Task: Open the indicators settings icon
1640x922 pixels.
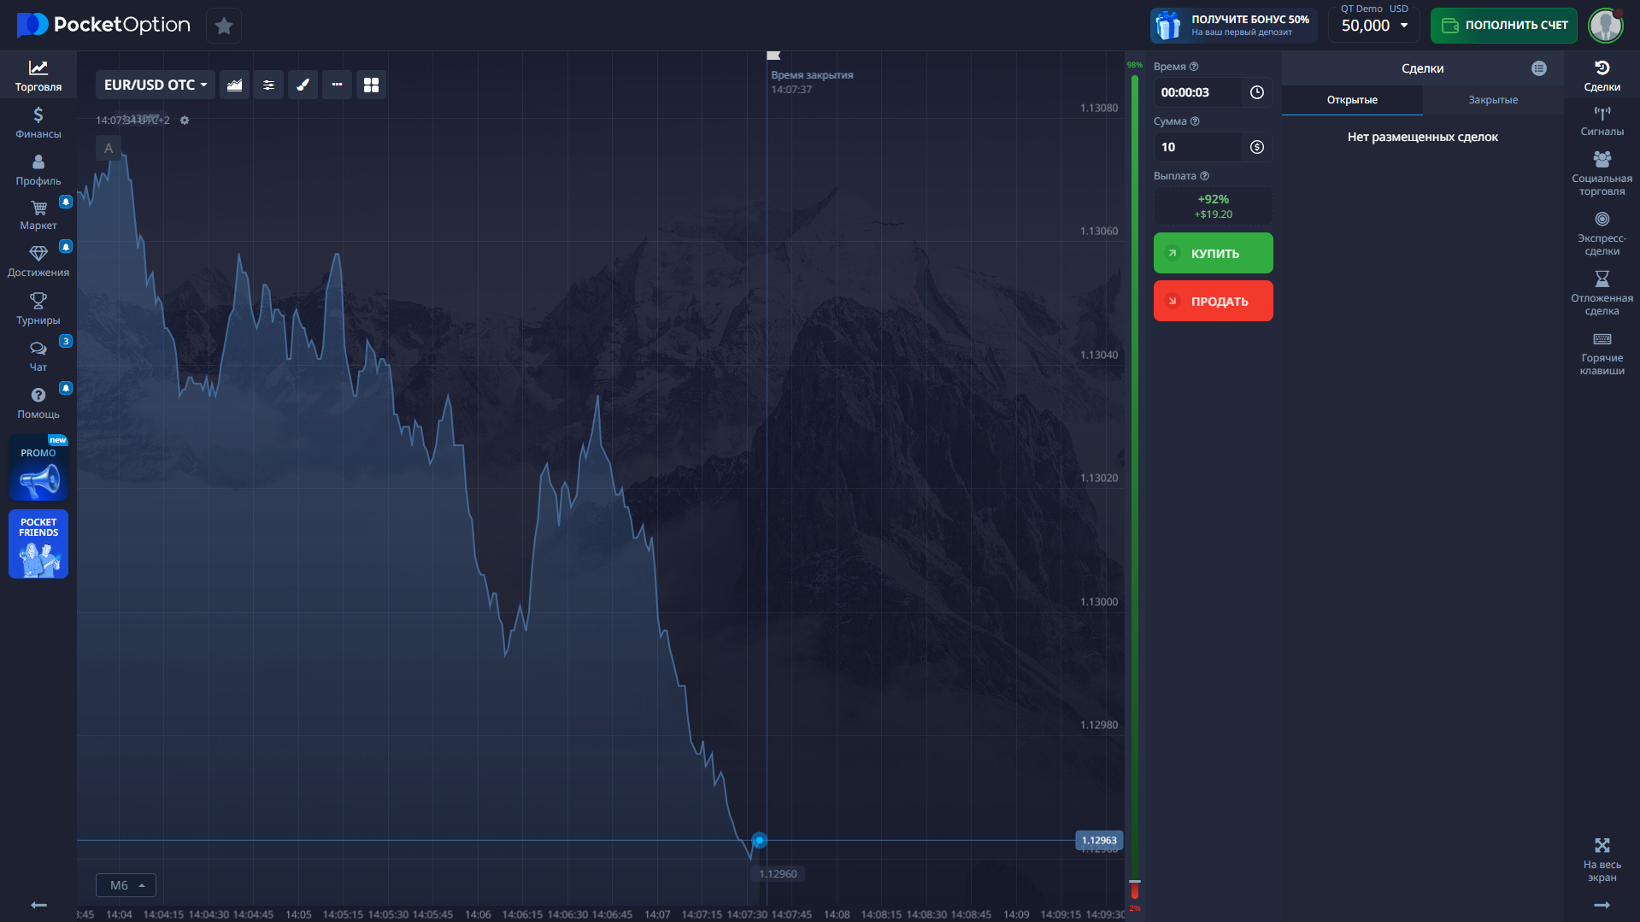Action: [x=268, y=85]
